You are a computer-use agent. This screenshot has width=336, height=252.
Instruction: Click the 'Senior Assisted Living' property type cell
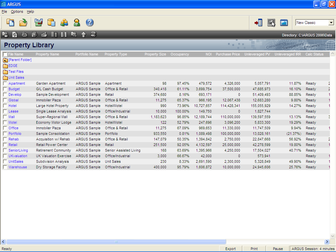(x=123, y=150)
